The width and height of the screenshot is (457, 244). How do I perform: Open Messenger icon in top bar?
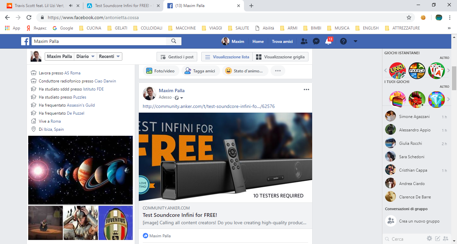(316, 41)
